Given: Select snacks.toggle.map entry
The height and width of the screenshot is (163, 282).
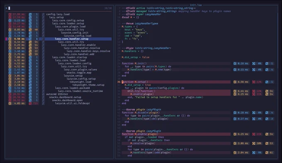Looking at the screenshot, I should pyautogui.click(x=79, y=73).
